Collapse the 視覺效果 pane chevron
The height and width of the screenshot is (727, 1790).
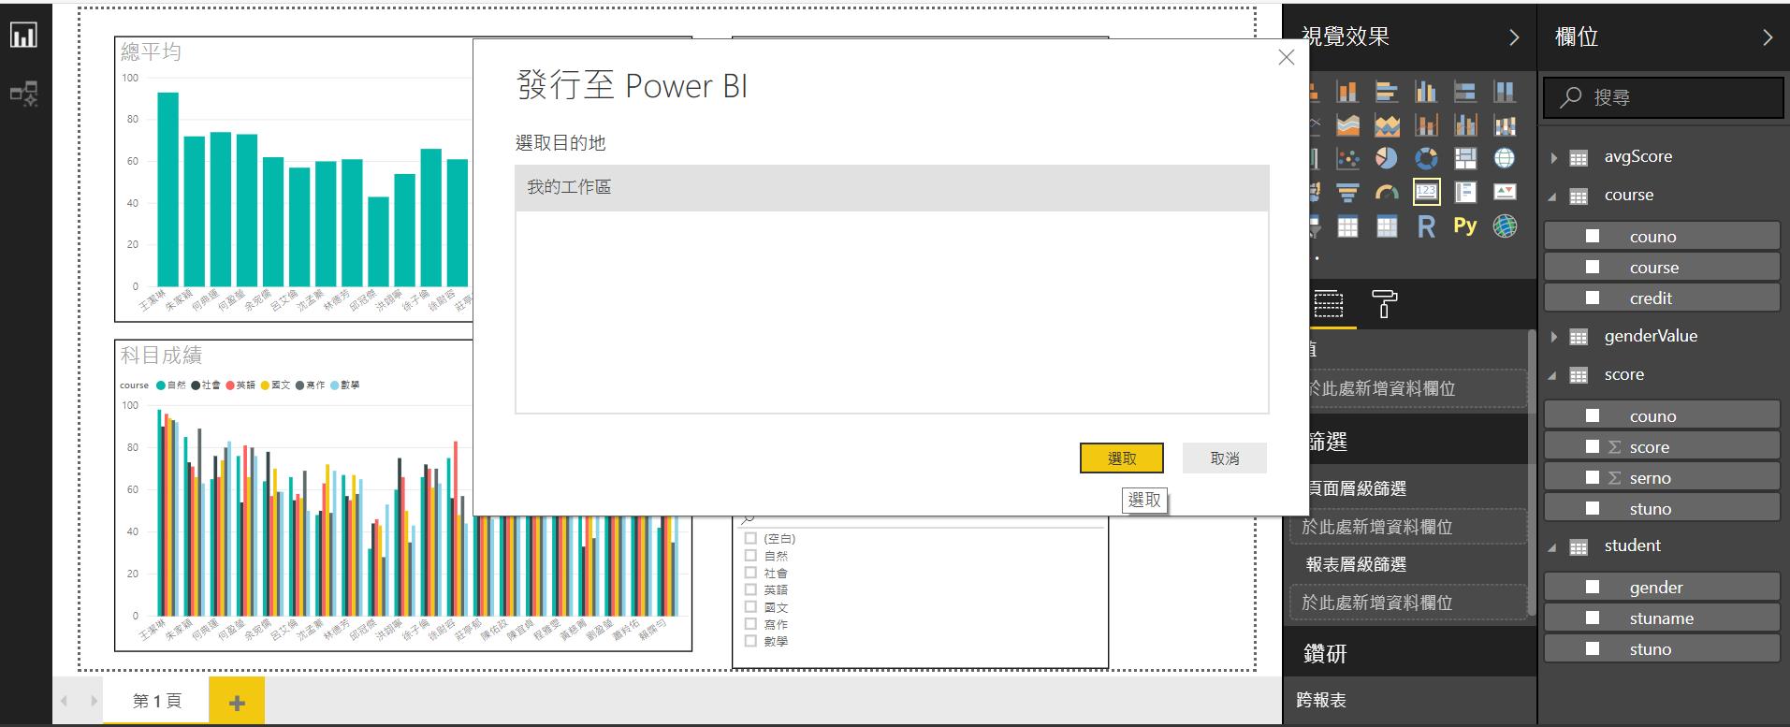click(x=1514, y=36)
